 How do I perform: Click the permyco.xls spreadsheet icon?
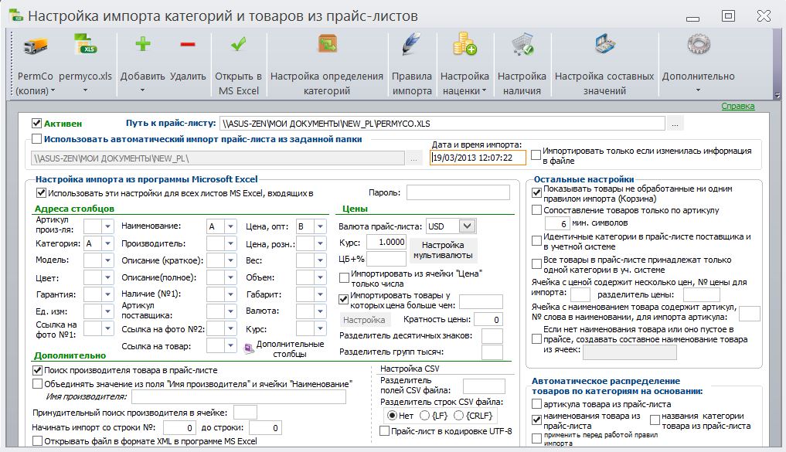[x=85, y=44]
